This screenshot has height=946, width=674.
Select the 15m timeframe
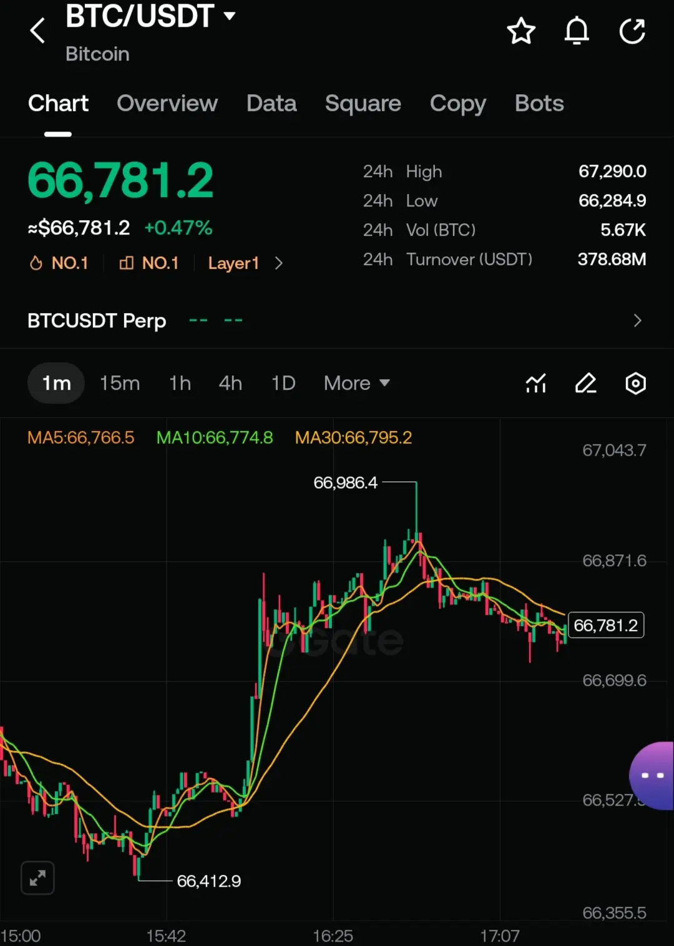(120, 383)
